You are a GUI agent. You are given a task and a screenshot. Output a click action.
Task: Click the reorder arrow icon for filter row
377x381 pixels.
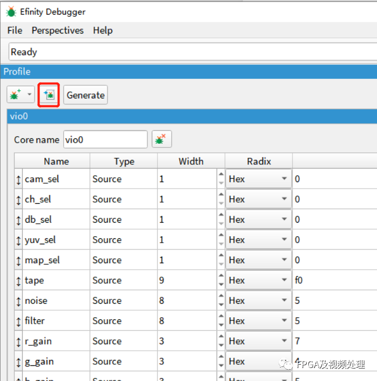click(x=18, y=321)
